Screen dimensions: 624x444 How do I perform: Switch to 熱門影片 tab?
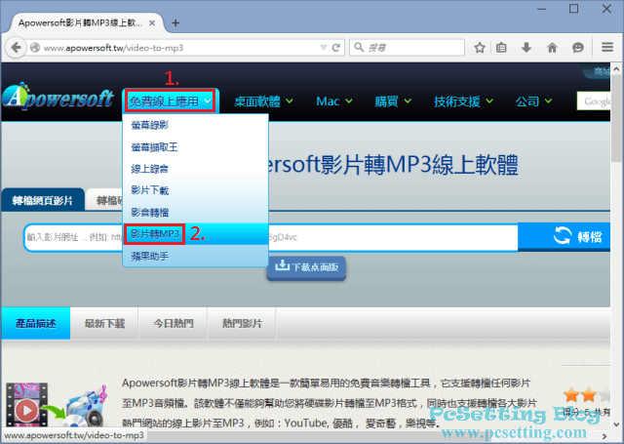tap(242, 323)
